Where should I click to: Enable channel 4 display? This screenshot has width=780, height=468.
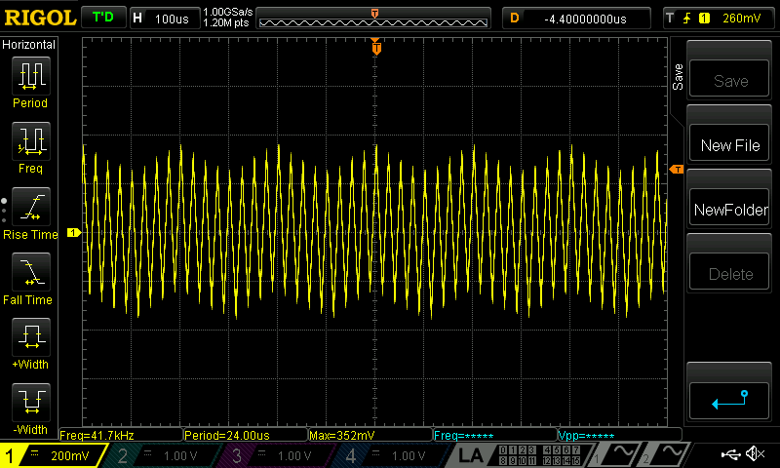388,455
